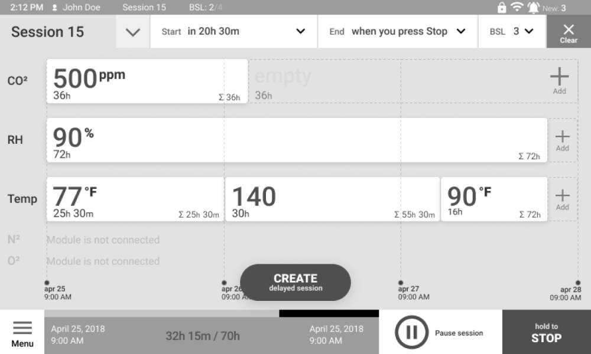Add a new CO² segment
This screenshot has width=591, height=354.
pos(559,80)
